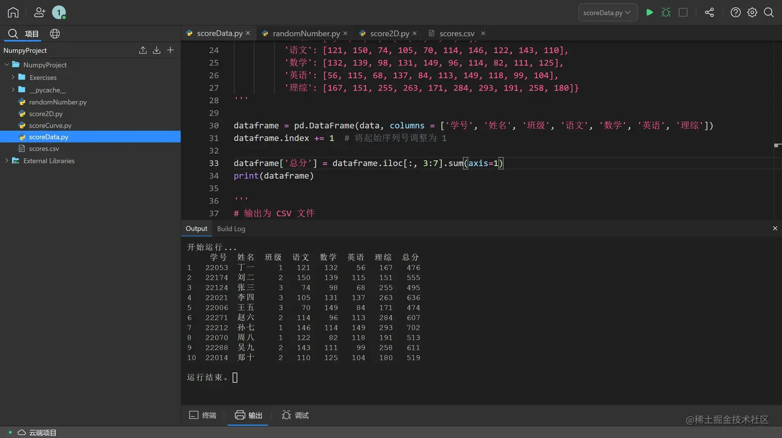Switch to score2D.py editor tab
782x438 pixels.
389,34
